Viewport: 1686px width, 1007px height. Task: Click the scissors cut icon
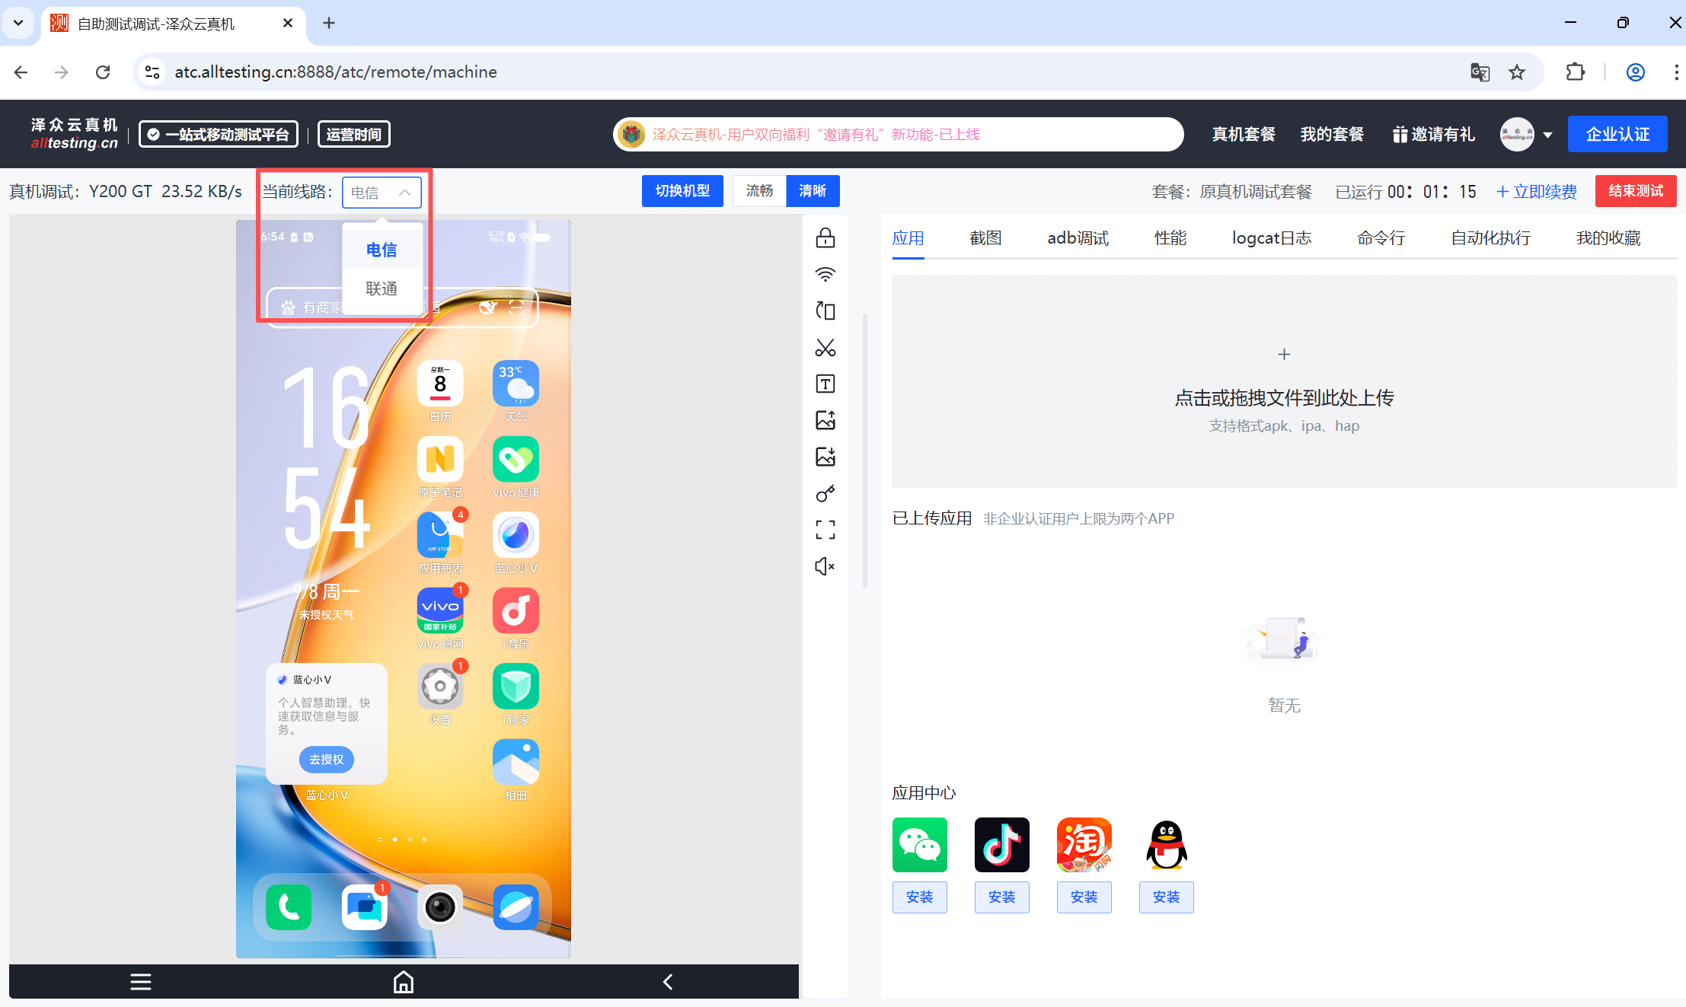pyautogui.click(x=825, y=348)
